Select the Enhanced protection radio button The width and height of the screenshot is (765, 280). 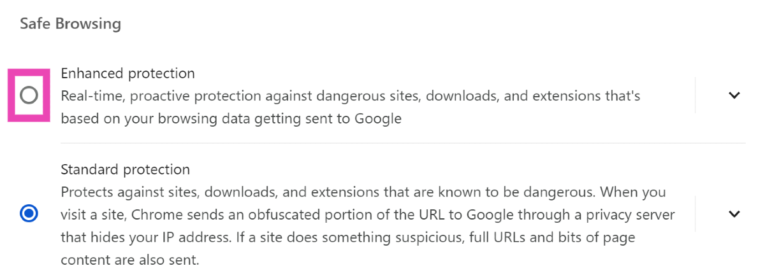(x=29, y=95)
